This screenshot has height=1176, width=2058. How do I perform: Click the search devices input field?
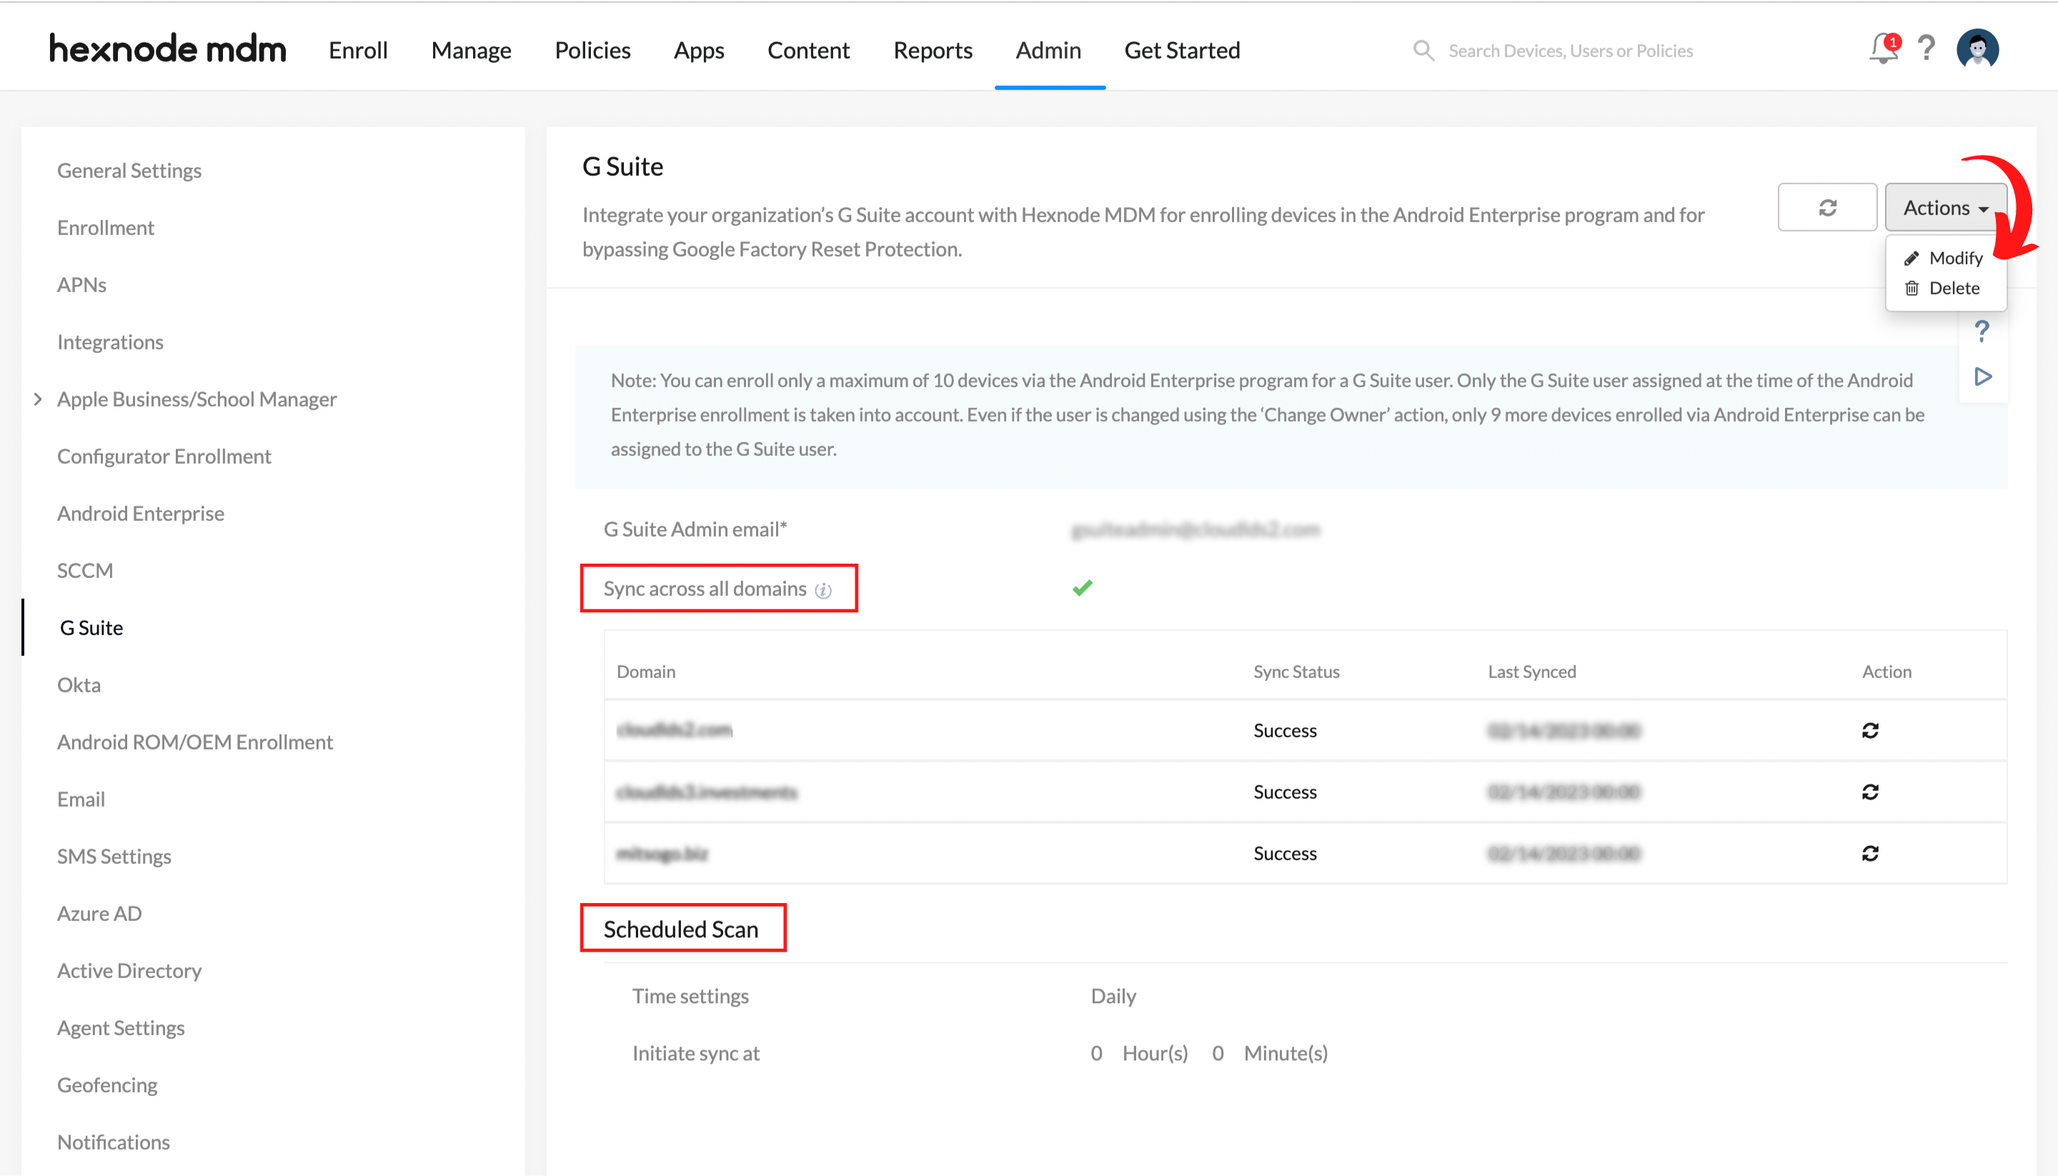(1570, 51)
